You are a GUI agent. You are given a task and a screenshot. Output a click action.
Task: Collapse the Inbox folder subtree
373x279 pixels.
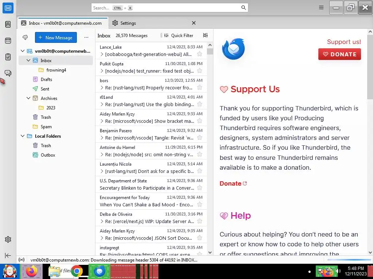point(28,61)
